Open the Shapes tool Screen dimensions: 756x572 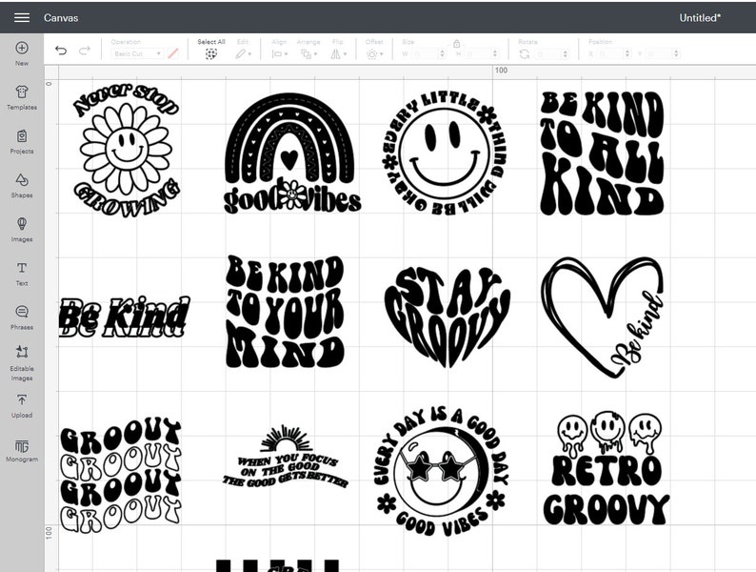coord(22,185)
